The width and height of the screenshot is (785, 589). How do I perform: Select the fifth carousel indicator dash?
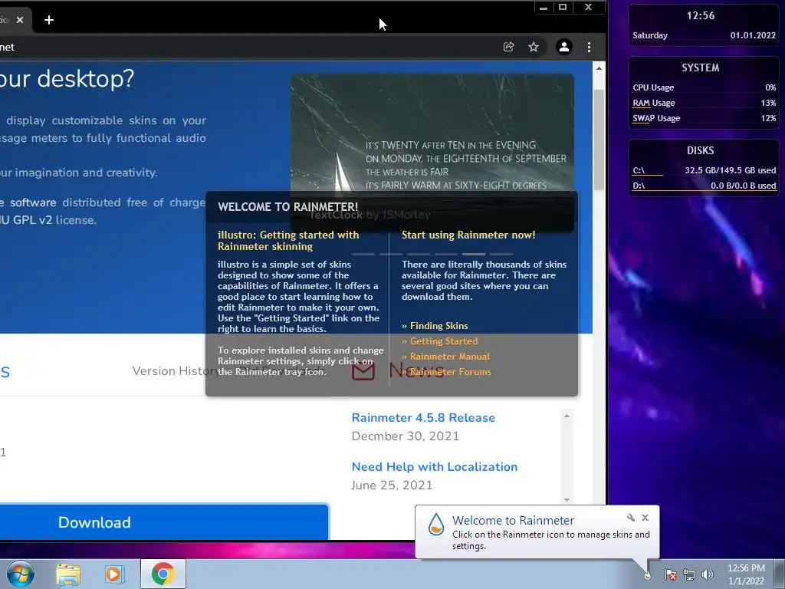click(x=473, y=254)
